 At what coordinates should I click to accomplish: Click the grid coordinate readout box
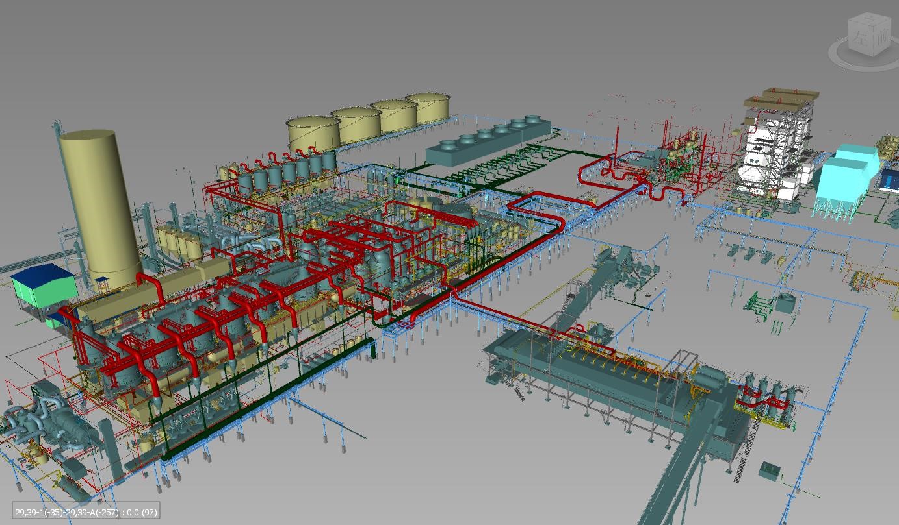[86, 512]
